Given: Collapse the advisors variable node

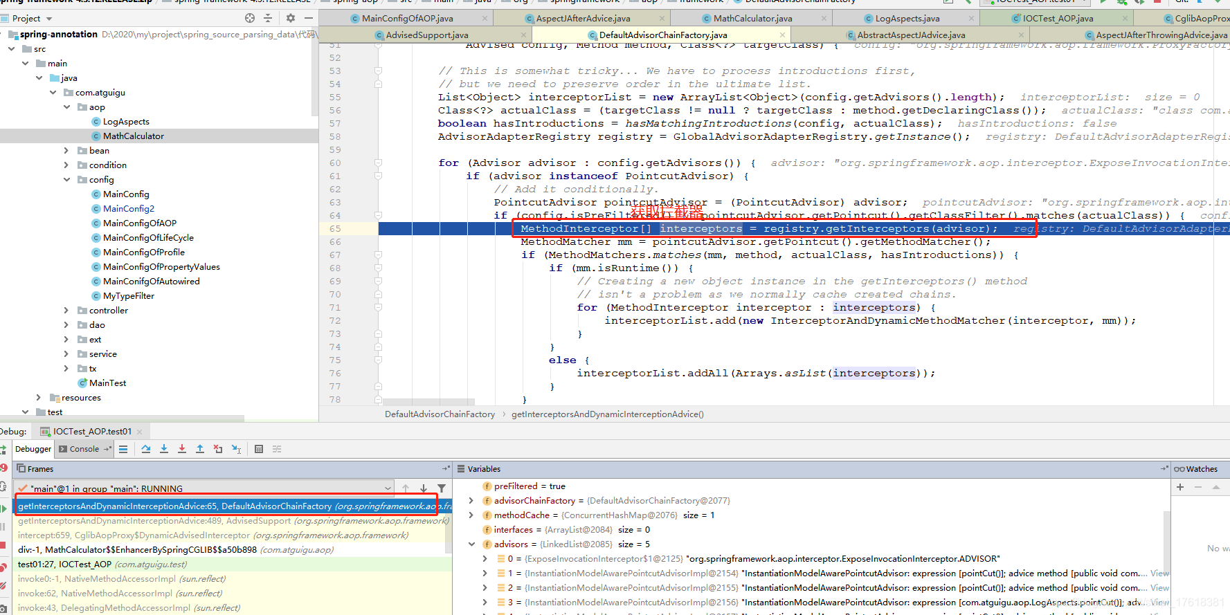Looking at the screenshot, I should click(471, 544).
